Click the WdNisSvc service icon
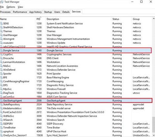The height and width of the screenshot is (137, 155). [1, 116]
